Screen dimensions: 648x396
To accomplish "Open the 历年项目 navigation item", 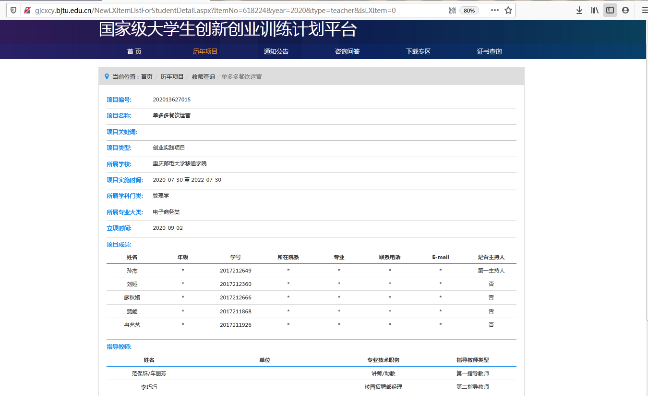I will coord(205,51).
